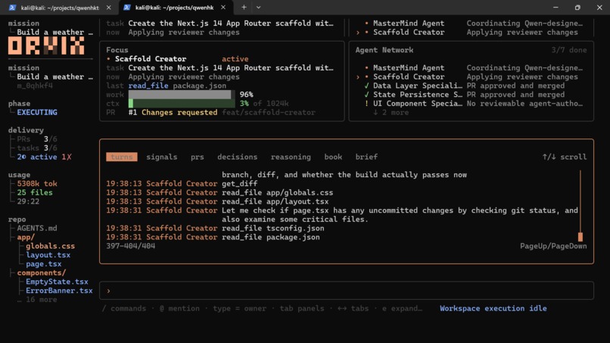Open the decisions tab

point(238,157)
